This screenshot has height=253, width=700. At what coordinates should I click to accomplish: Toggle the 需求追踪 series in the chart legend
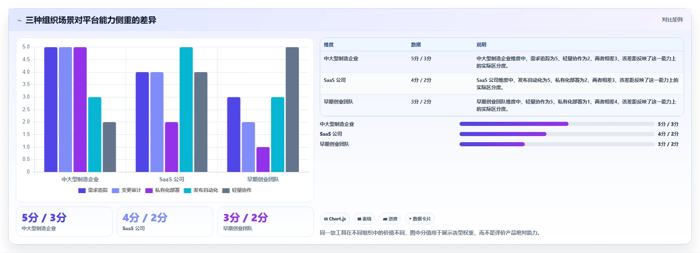click(x=93, y=190)
